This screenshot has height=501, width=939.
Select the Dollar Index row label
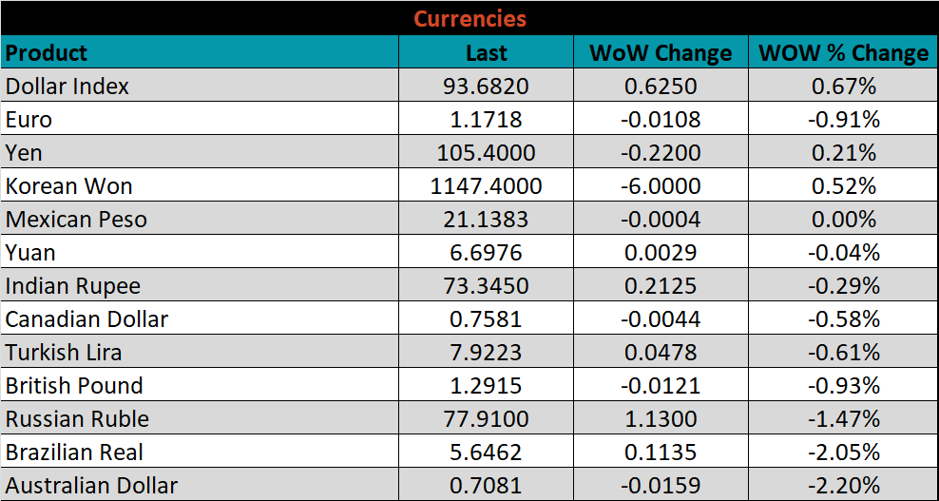click(x=67, y=87)
